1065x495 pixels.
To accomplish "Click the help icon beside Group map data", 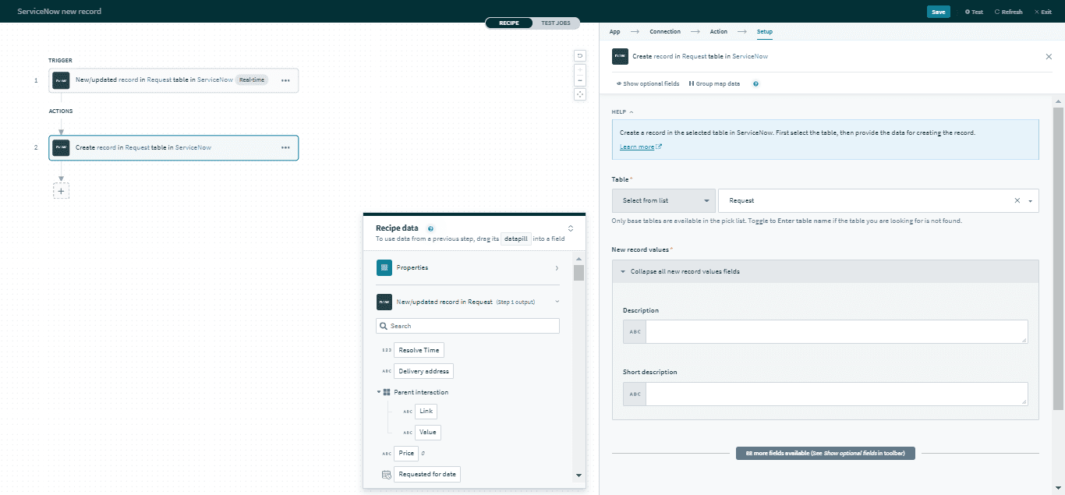I will (x=755, y=83).
